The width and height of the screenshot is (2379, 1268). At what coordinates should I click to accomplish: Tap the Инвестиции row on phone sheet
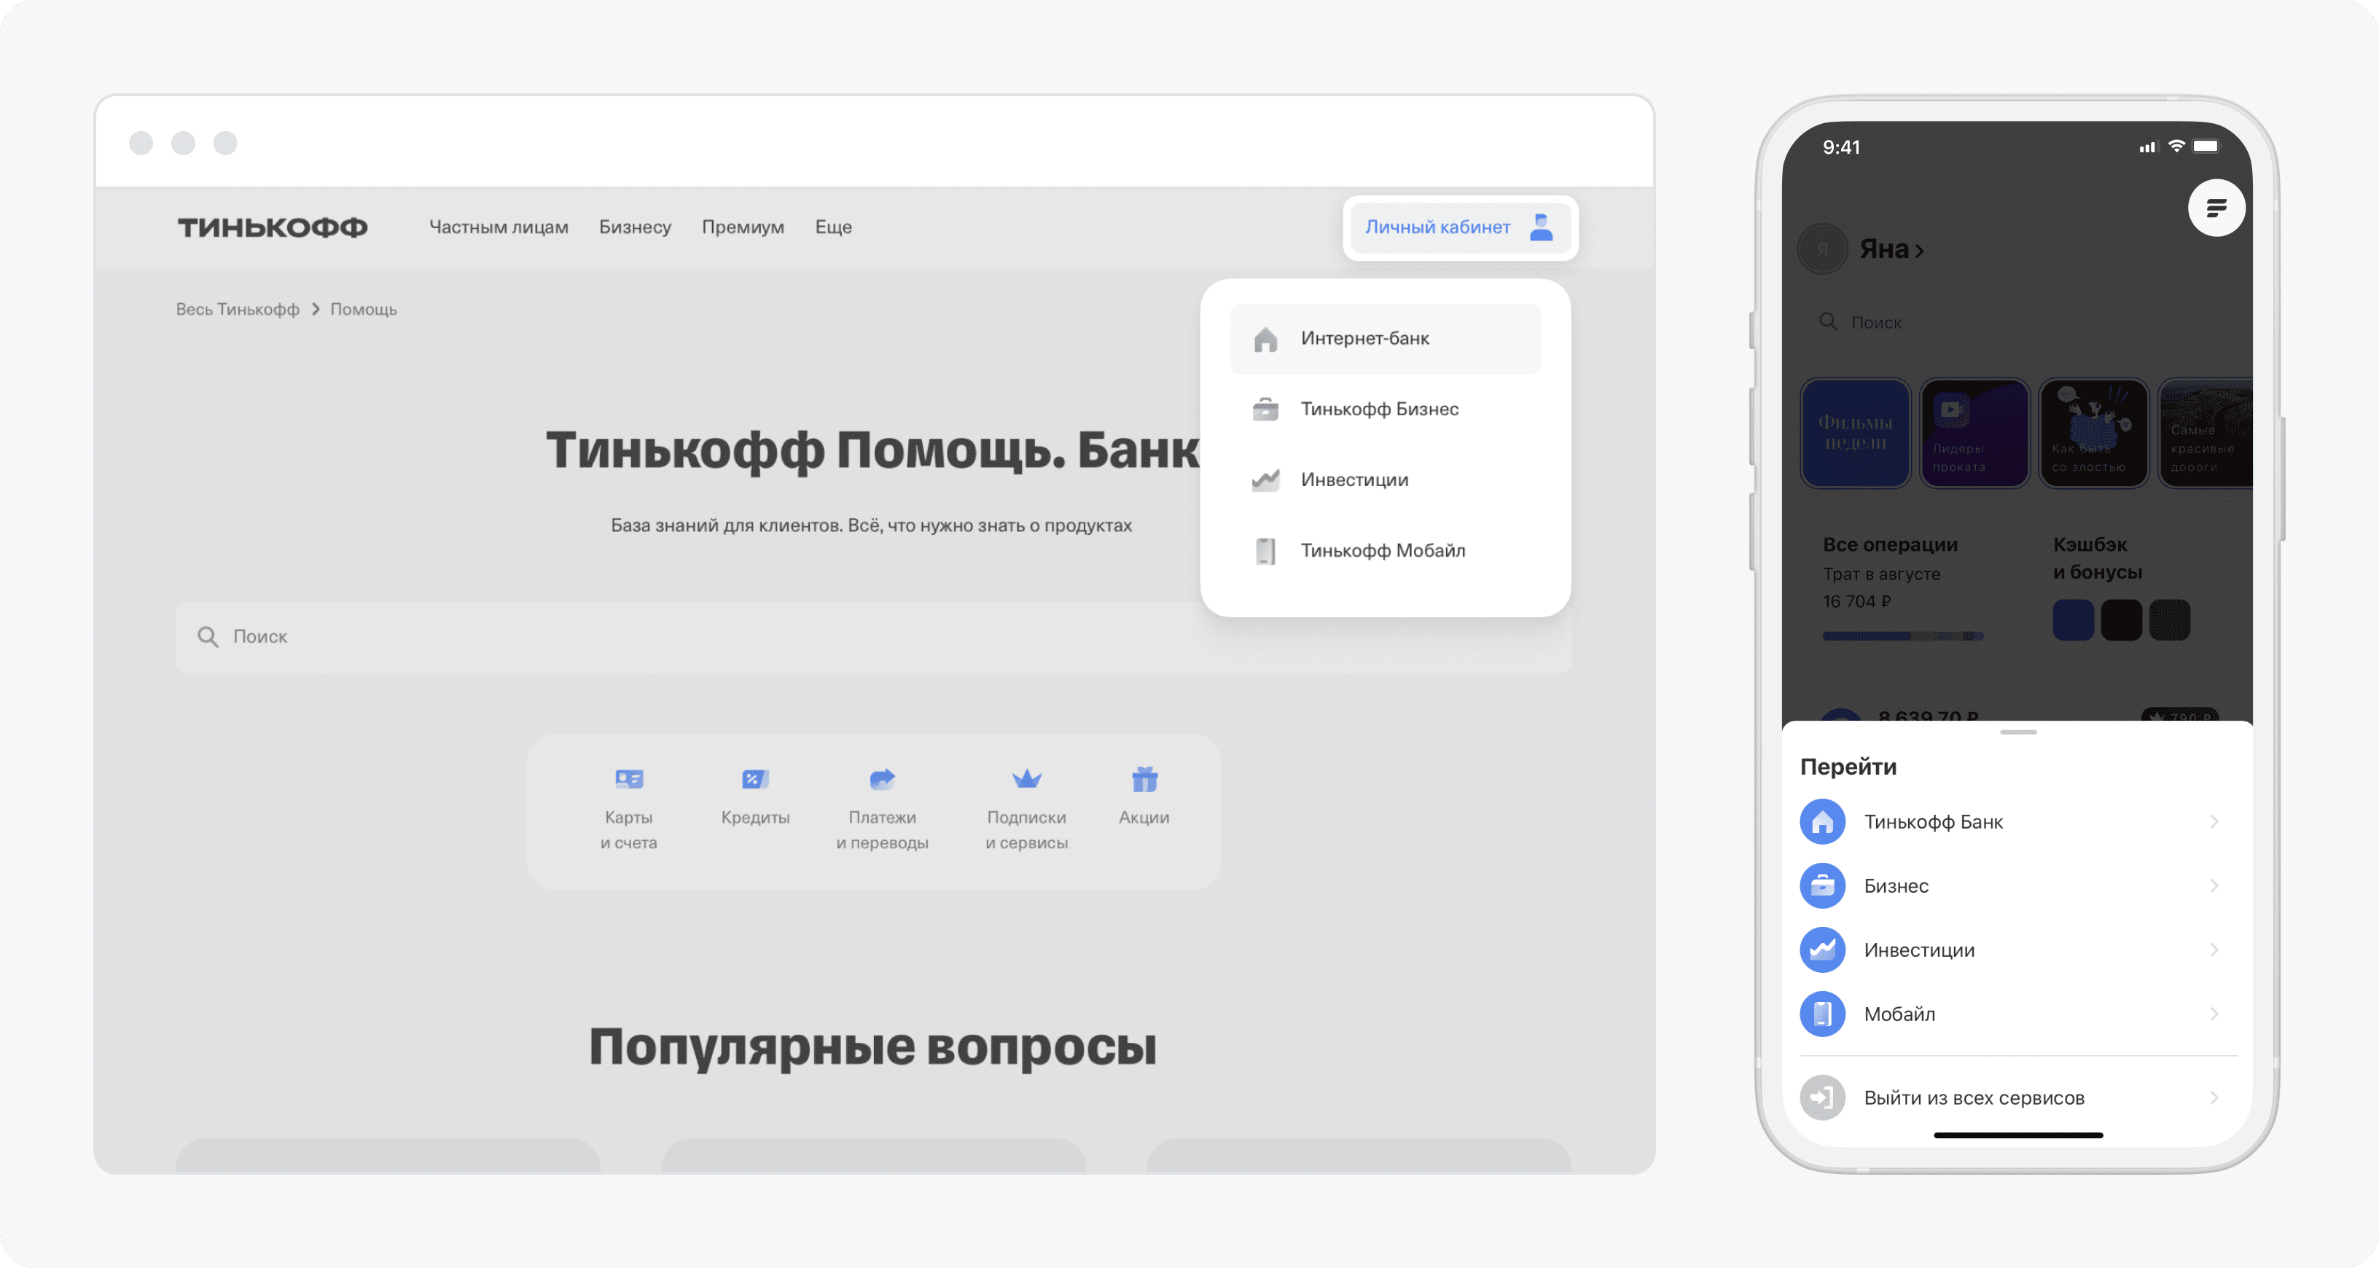coord(2018,950)
